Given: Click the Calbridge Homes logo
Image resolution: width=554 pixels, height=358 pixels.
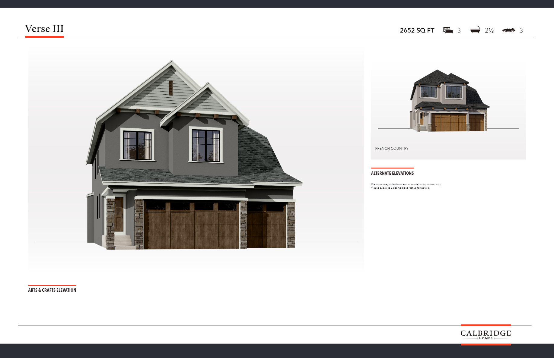Looking at the screenshot, I should (x=486, y=335).
